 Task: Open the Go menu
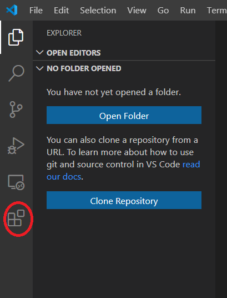[x=163, y=10]
